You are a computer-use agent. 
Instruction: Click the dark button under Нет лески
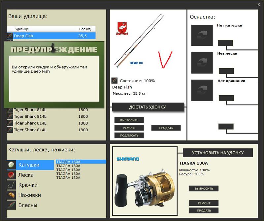226,71
